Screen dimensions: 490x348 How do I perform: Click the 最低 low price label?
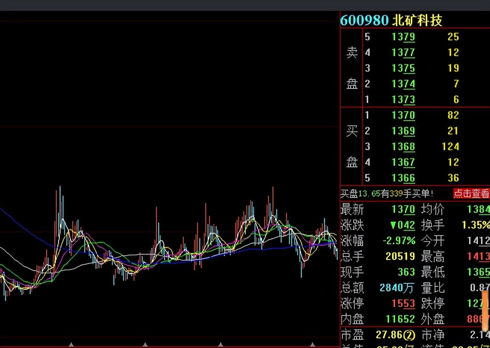click(x=433, y=272)
